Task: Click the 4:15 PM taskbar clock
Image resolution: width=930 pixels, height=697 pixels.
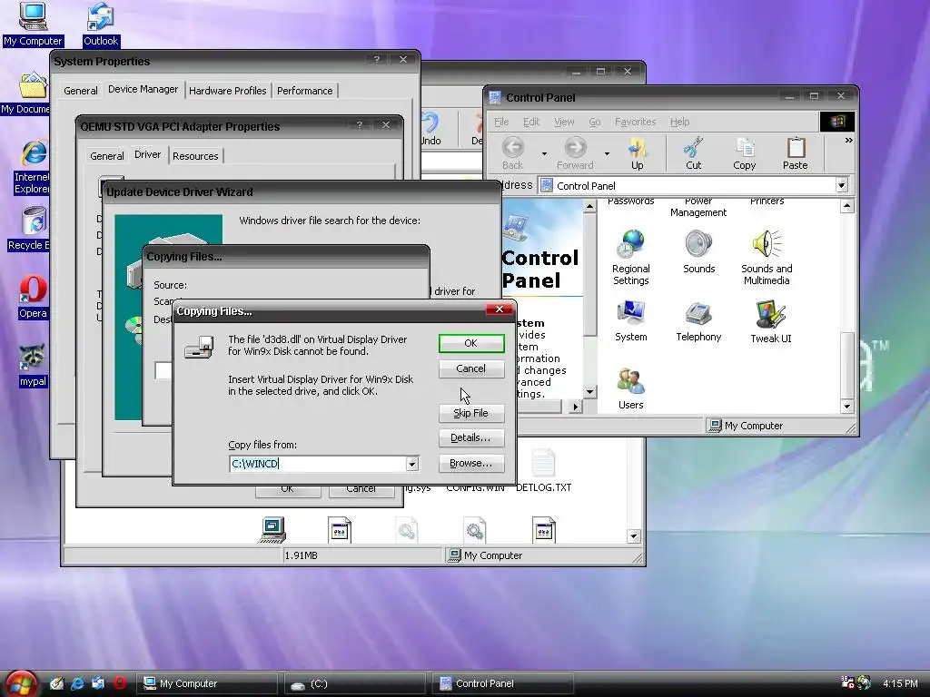Action: [900, 683]
